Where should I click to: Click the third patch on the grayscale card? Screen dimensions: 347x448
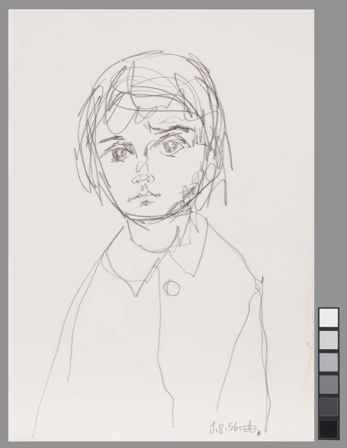point(329,362)
